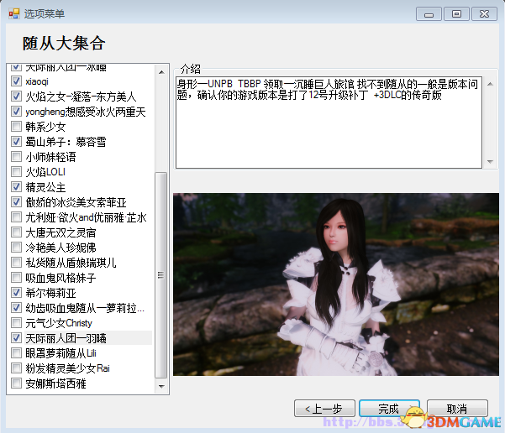The height and width of the screenshot is (433, 505).
Task: Select the 火焰LOLI list label
Action: pyautogui.click(x=45, y=172)
